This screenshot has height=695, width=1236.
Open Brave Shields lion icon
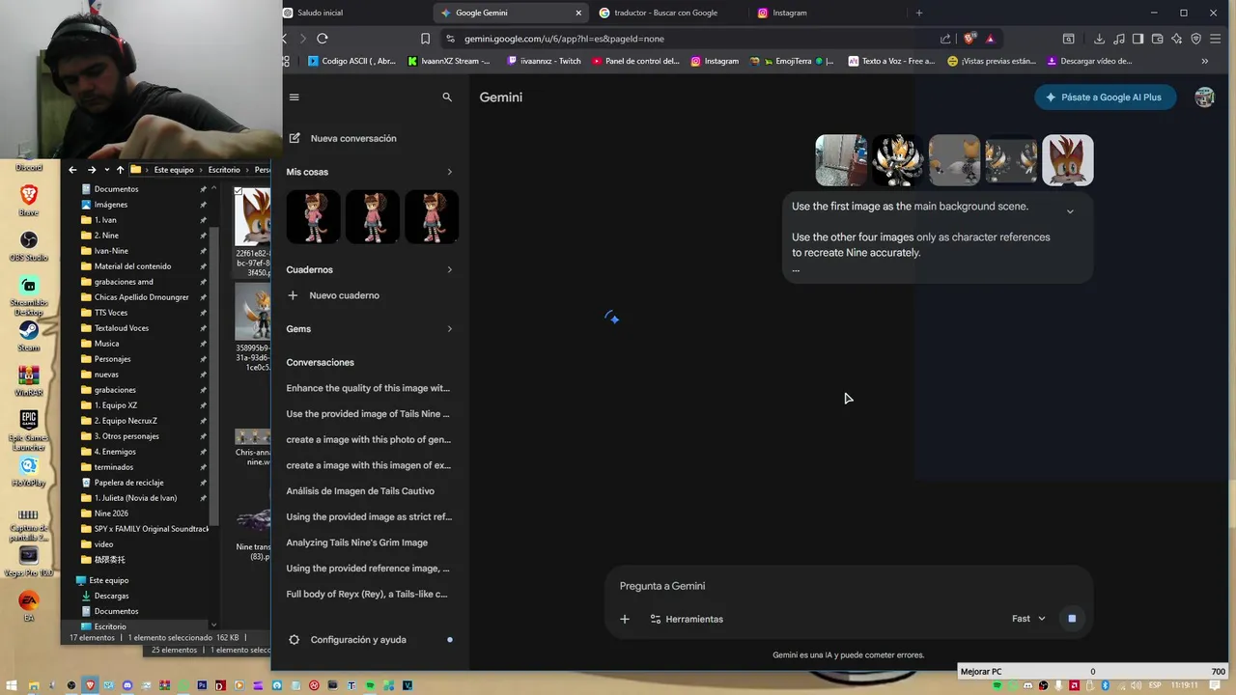coord(970,39)
